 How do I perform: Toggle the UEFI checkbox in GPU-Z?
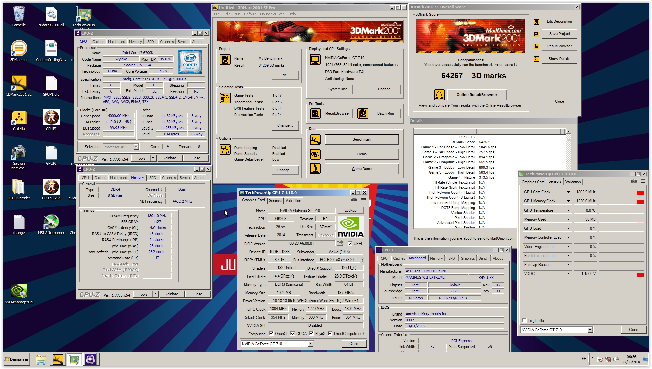click(x=350, y=243)
